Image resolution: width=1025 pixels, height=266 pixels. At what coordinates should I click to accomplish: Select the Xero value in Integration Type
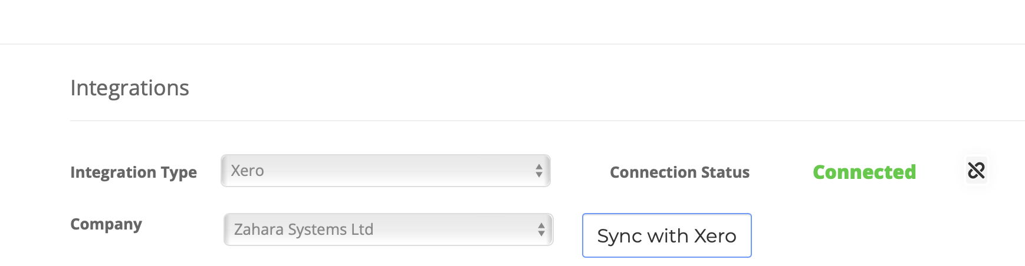click(x=248, y=171)
